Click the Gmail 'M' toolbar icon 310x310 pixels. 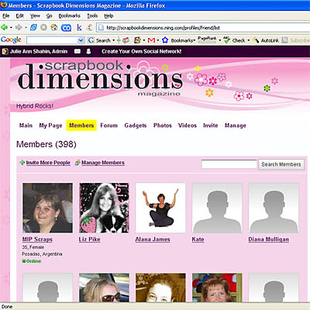tap(151, 40)
